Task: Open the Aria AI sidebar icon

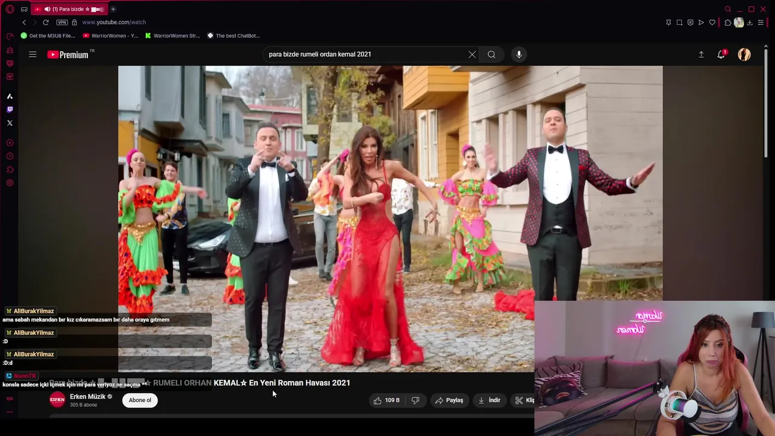Action: 10,96
